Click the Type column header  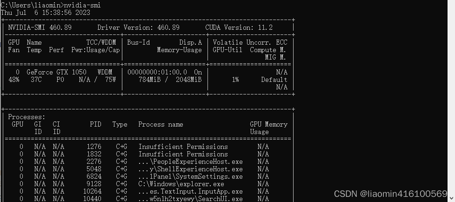(x=120, y=125)
